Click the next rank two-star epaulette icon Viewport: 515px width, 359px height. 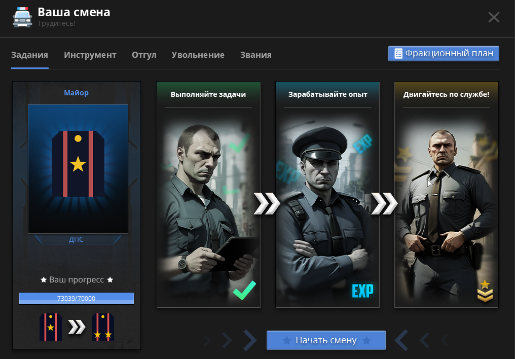pyautogui.click(x=103, y=327)
